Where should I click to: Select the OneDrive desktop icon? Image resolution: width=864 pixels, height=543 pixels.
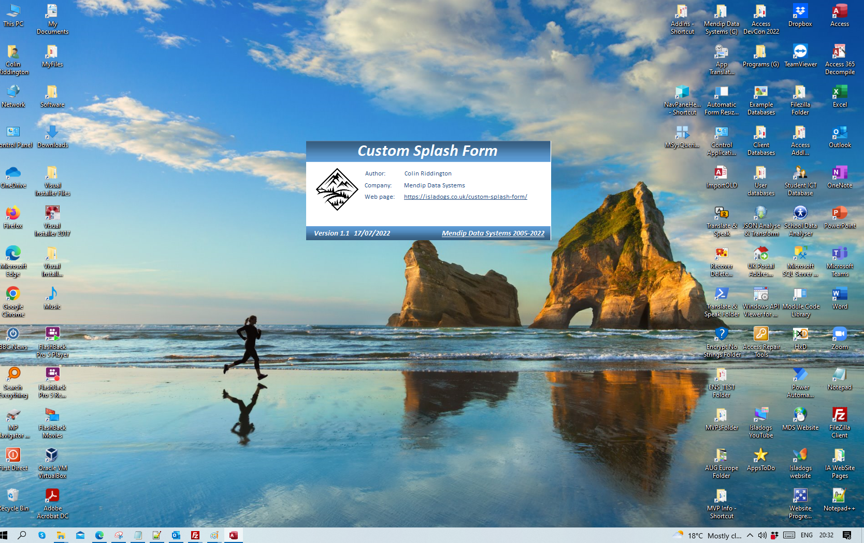(13, 177)
